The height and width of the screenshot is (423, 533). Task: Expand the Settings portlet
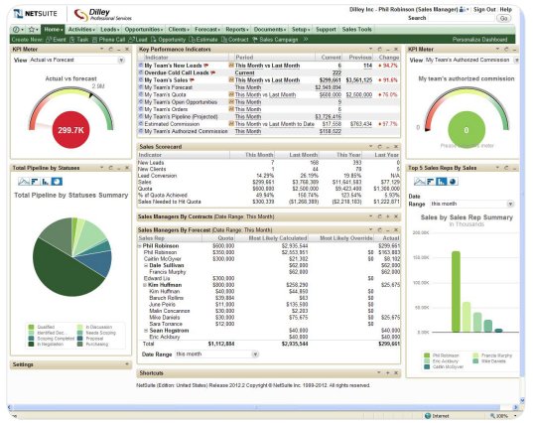tap(127, 364)
